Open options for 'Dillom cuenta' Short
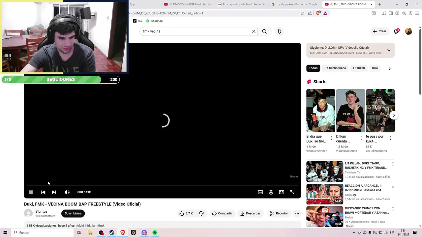 pyautogui.click(x=361, y=138)
